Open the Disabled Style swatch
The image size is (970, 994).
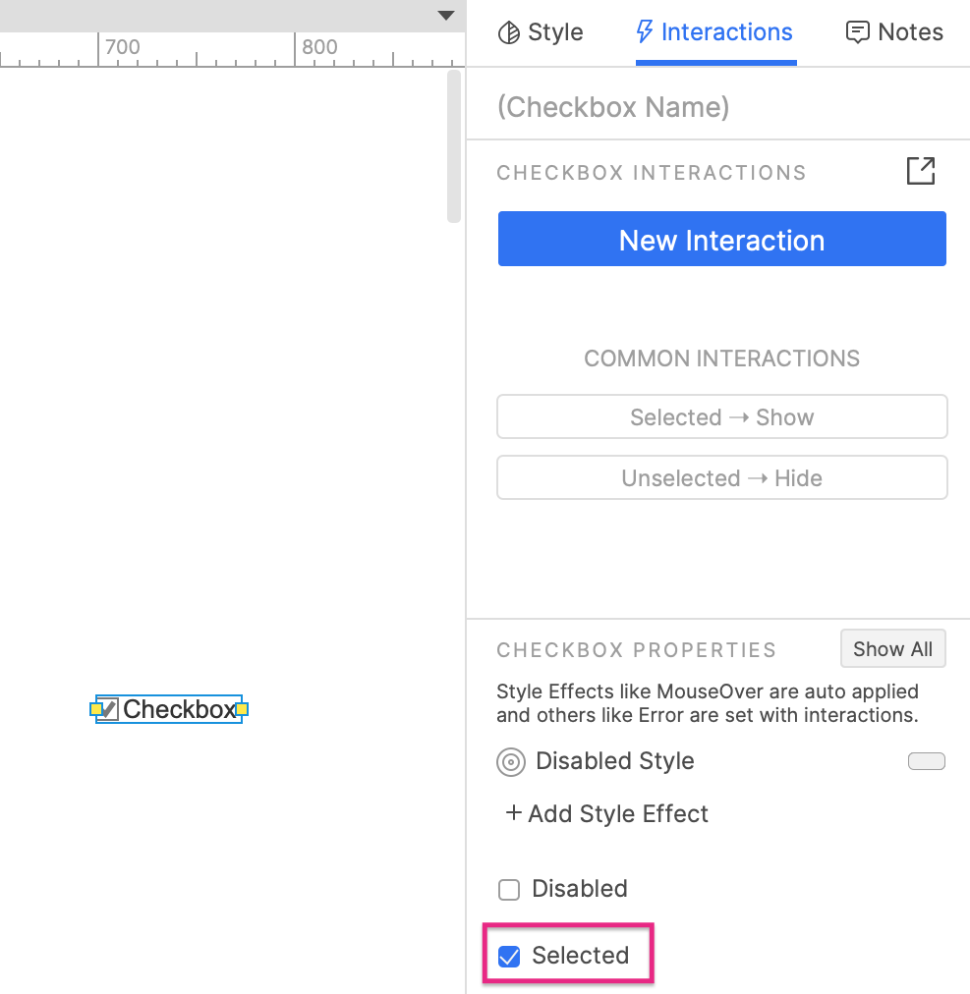926,760
